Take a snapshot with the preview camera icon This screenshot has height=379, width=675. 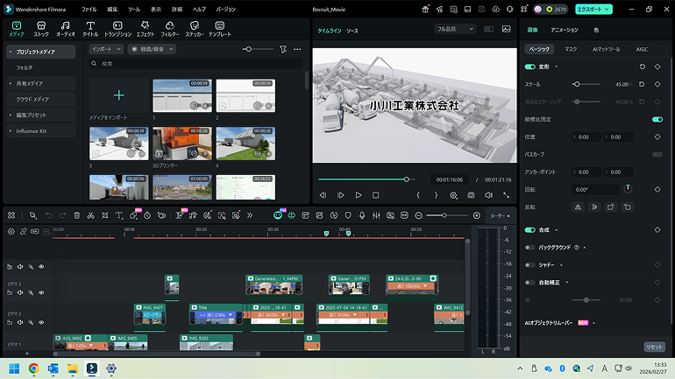click(471, 195)
